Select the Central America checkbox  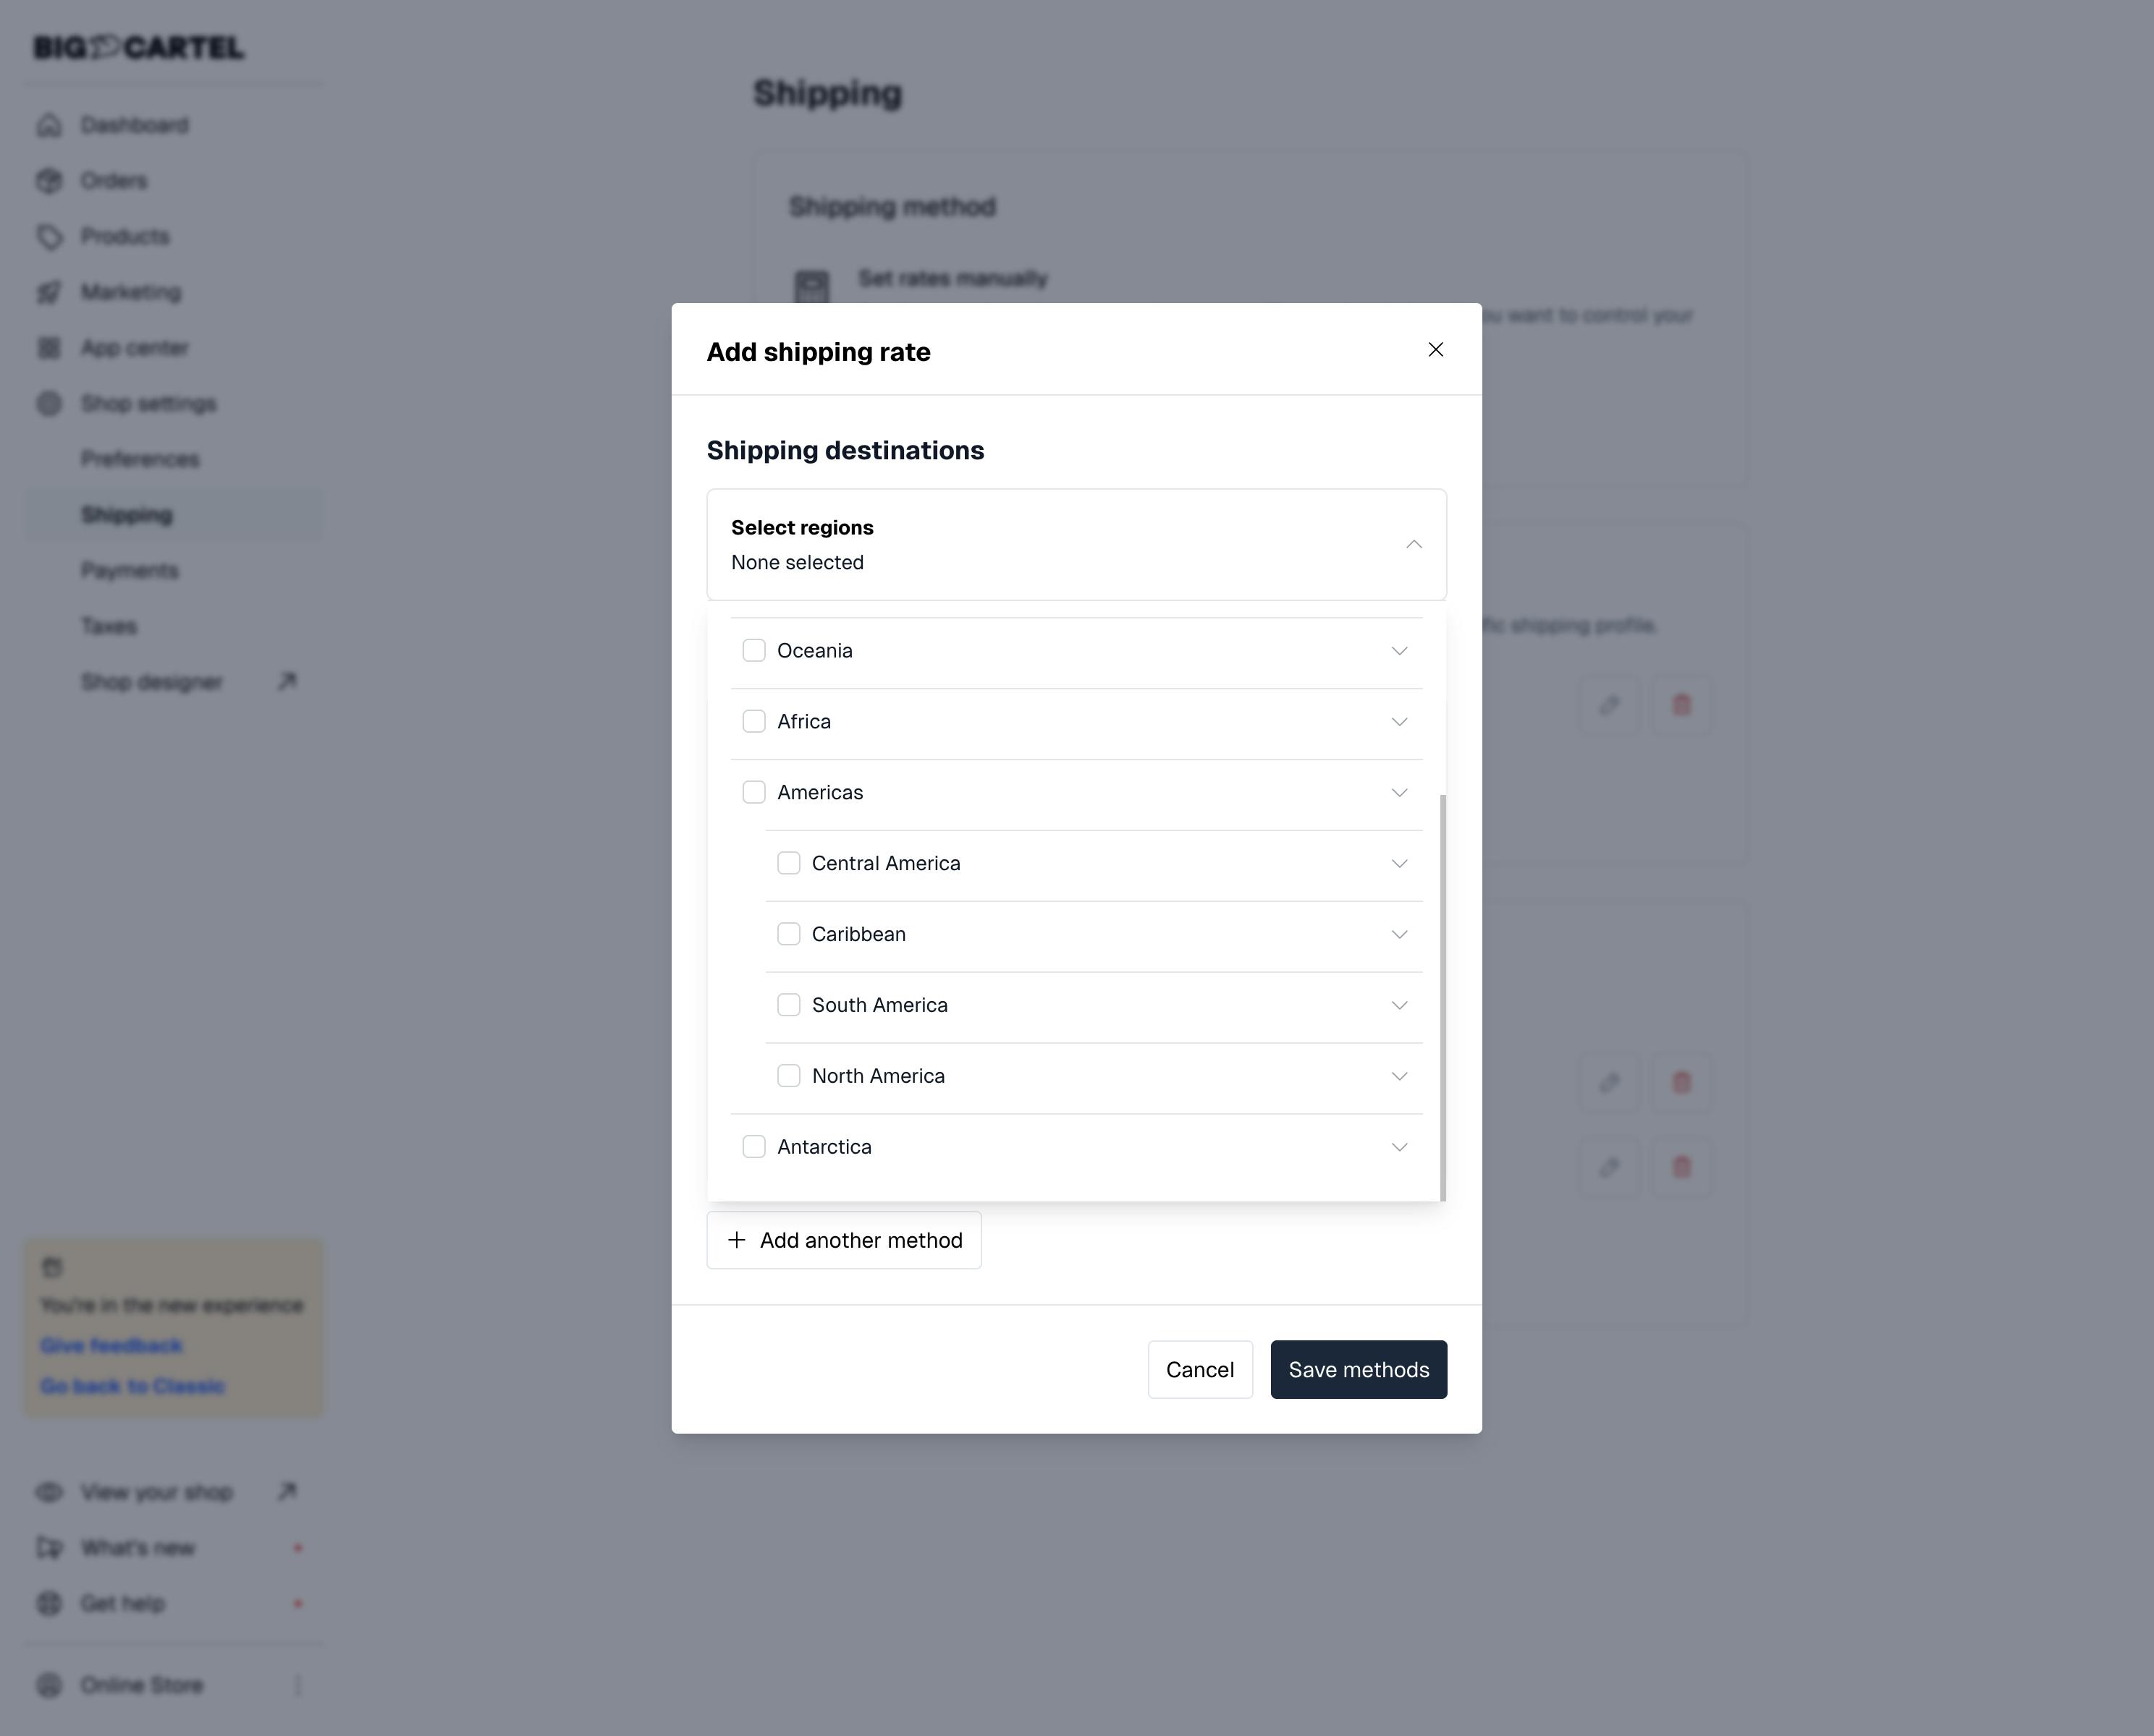click(x=788, y=863)
